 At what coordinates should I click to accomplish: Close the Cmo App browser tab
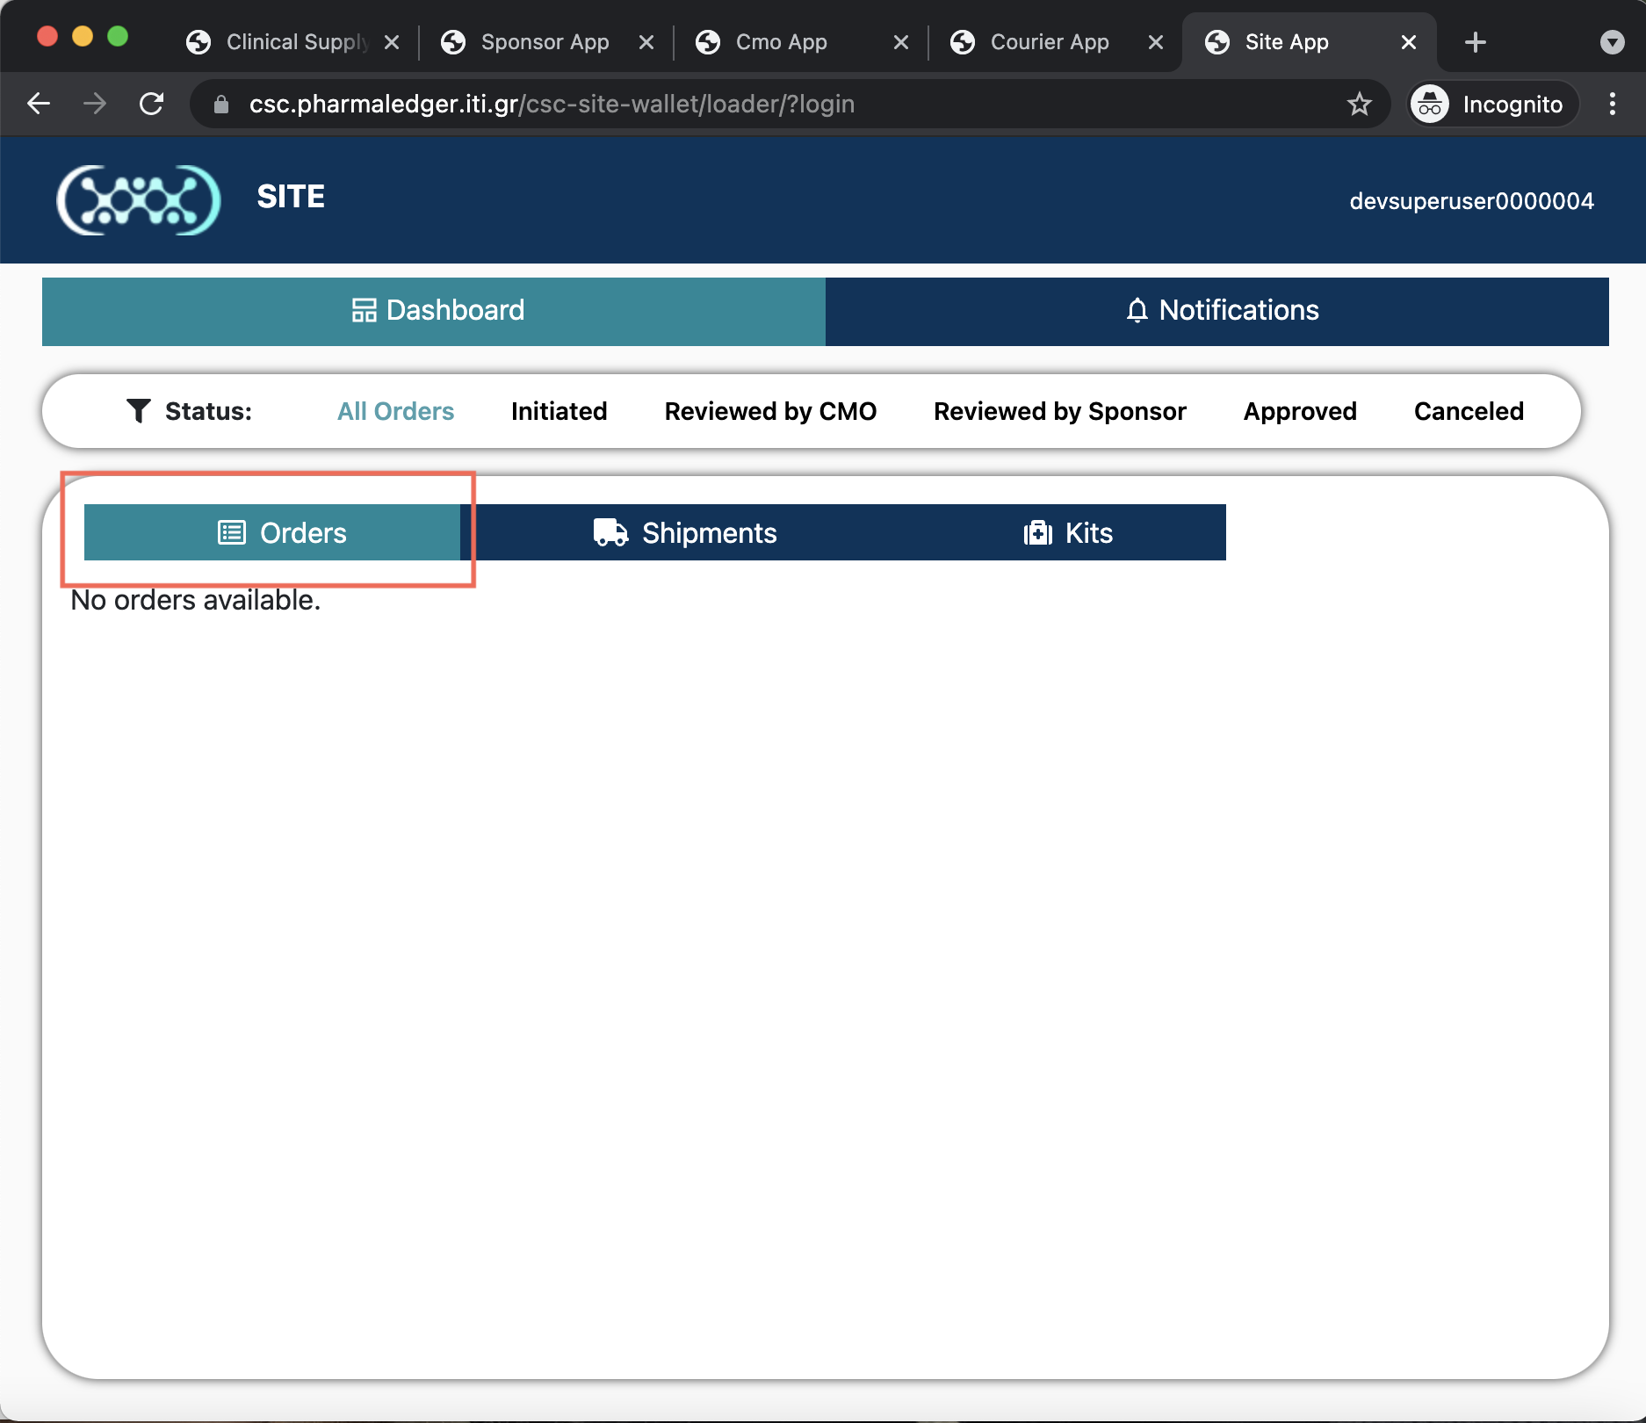click(901, 42)
